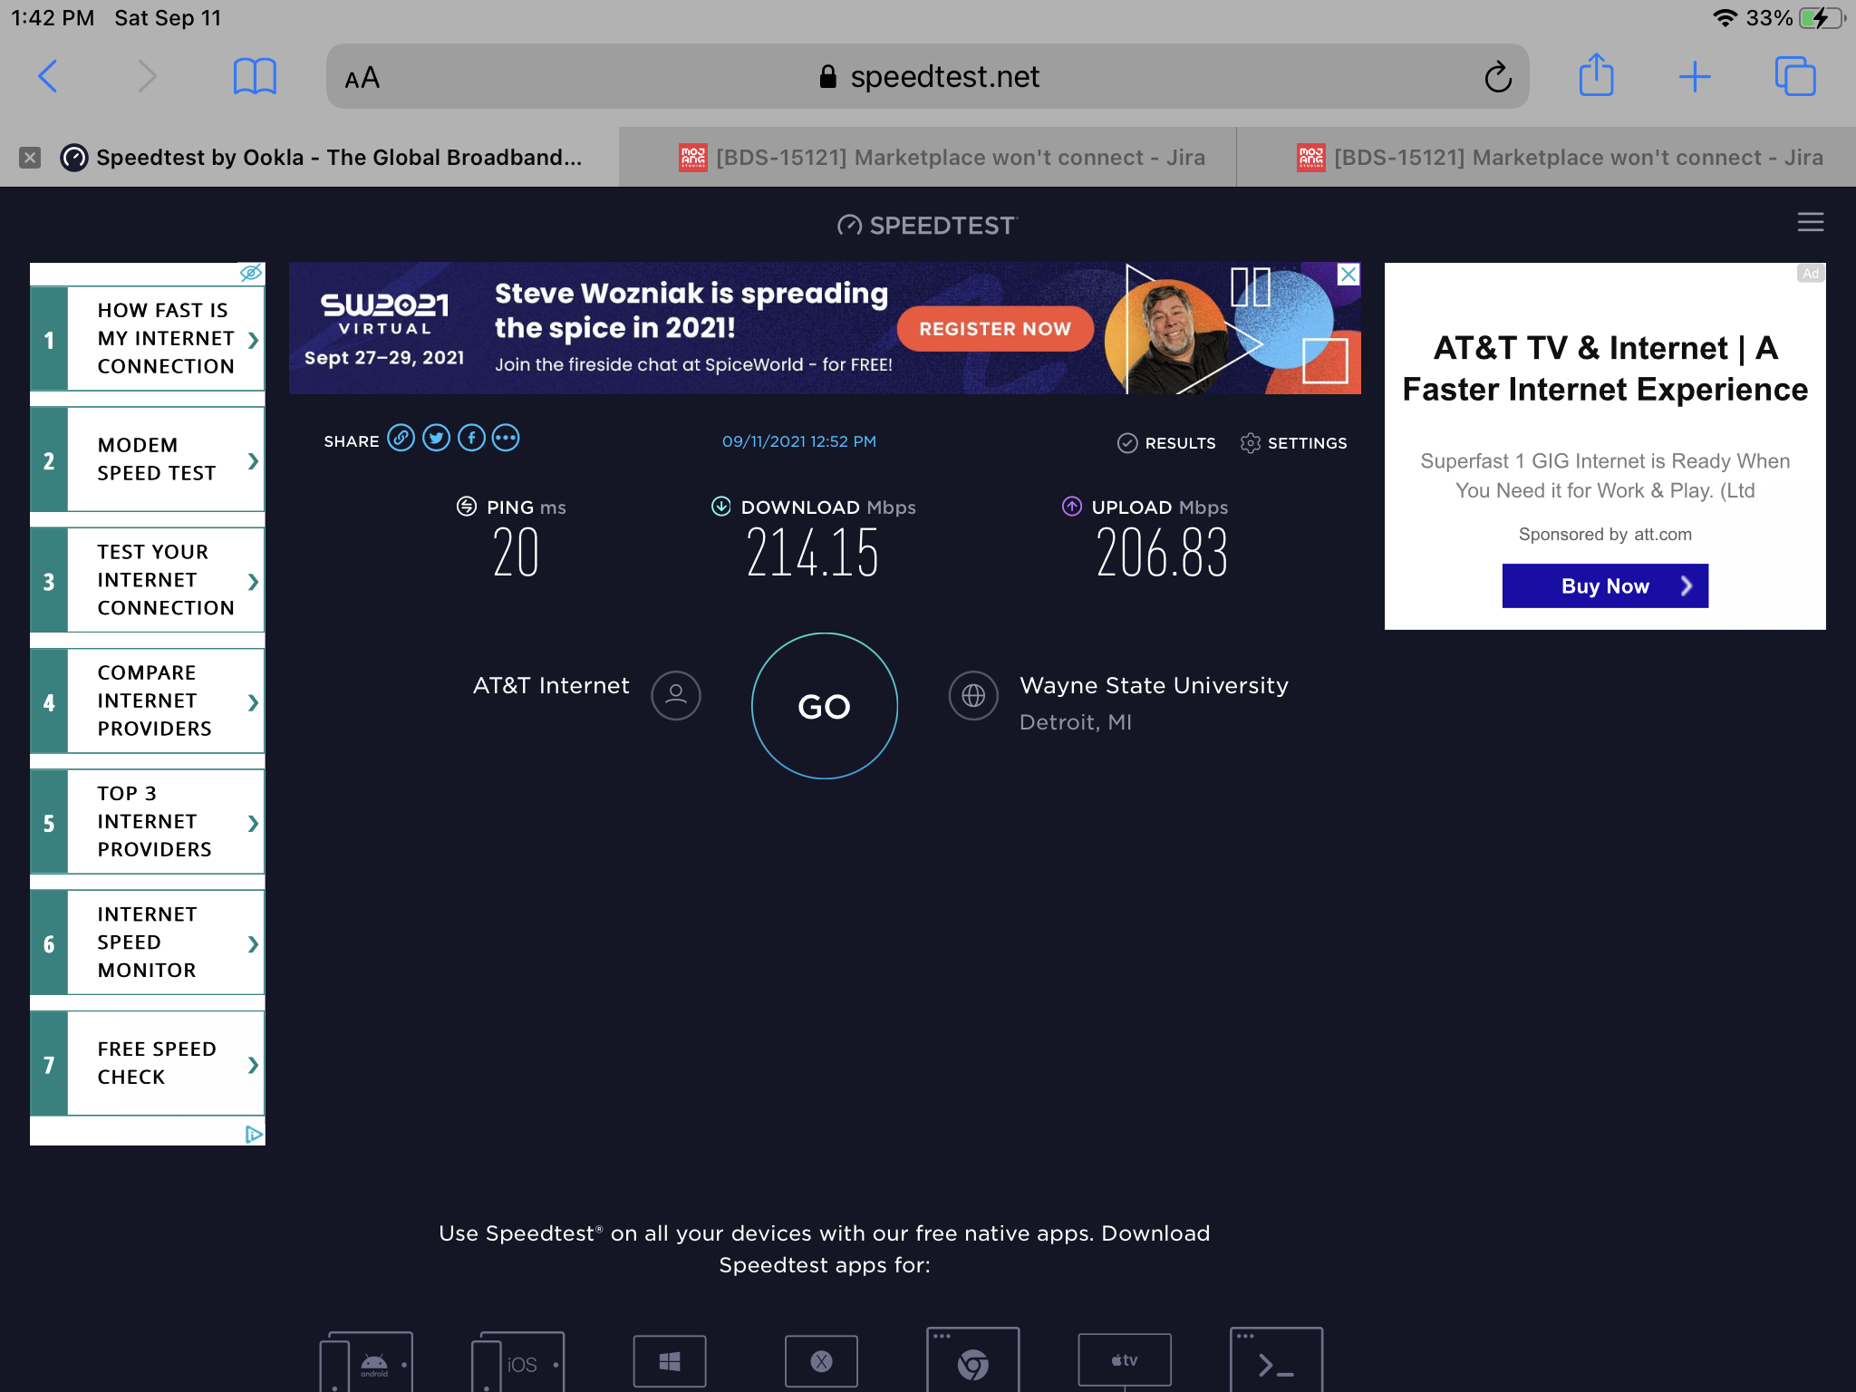Open ad item How Fast Is My Internet Connection
The width and height of the screenshot is (1856, 1392).
pos(148,339)
